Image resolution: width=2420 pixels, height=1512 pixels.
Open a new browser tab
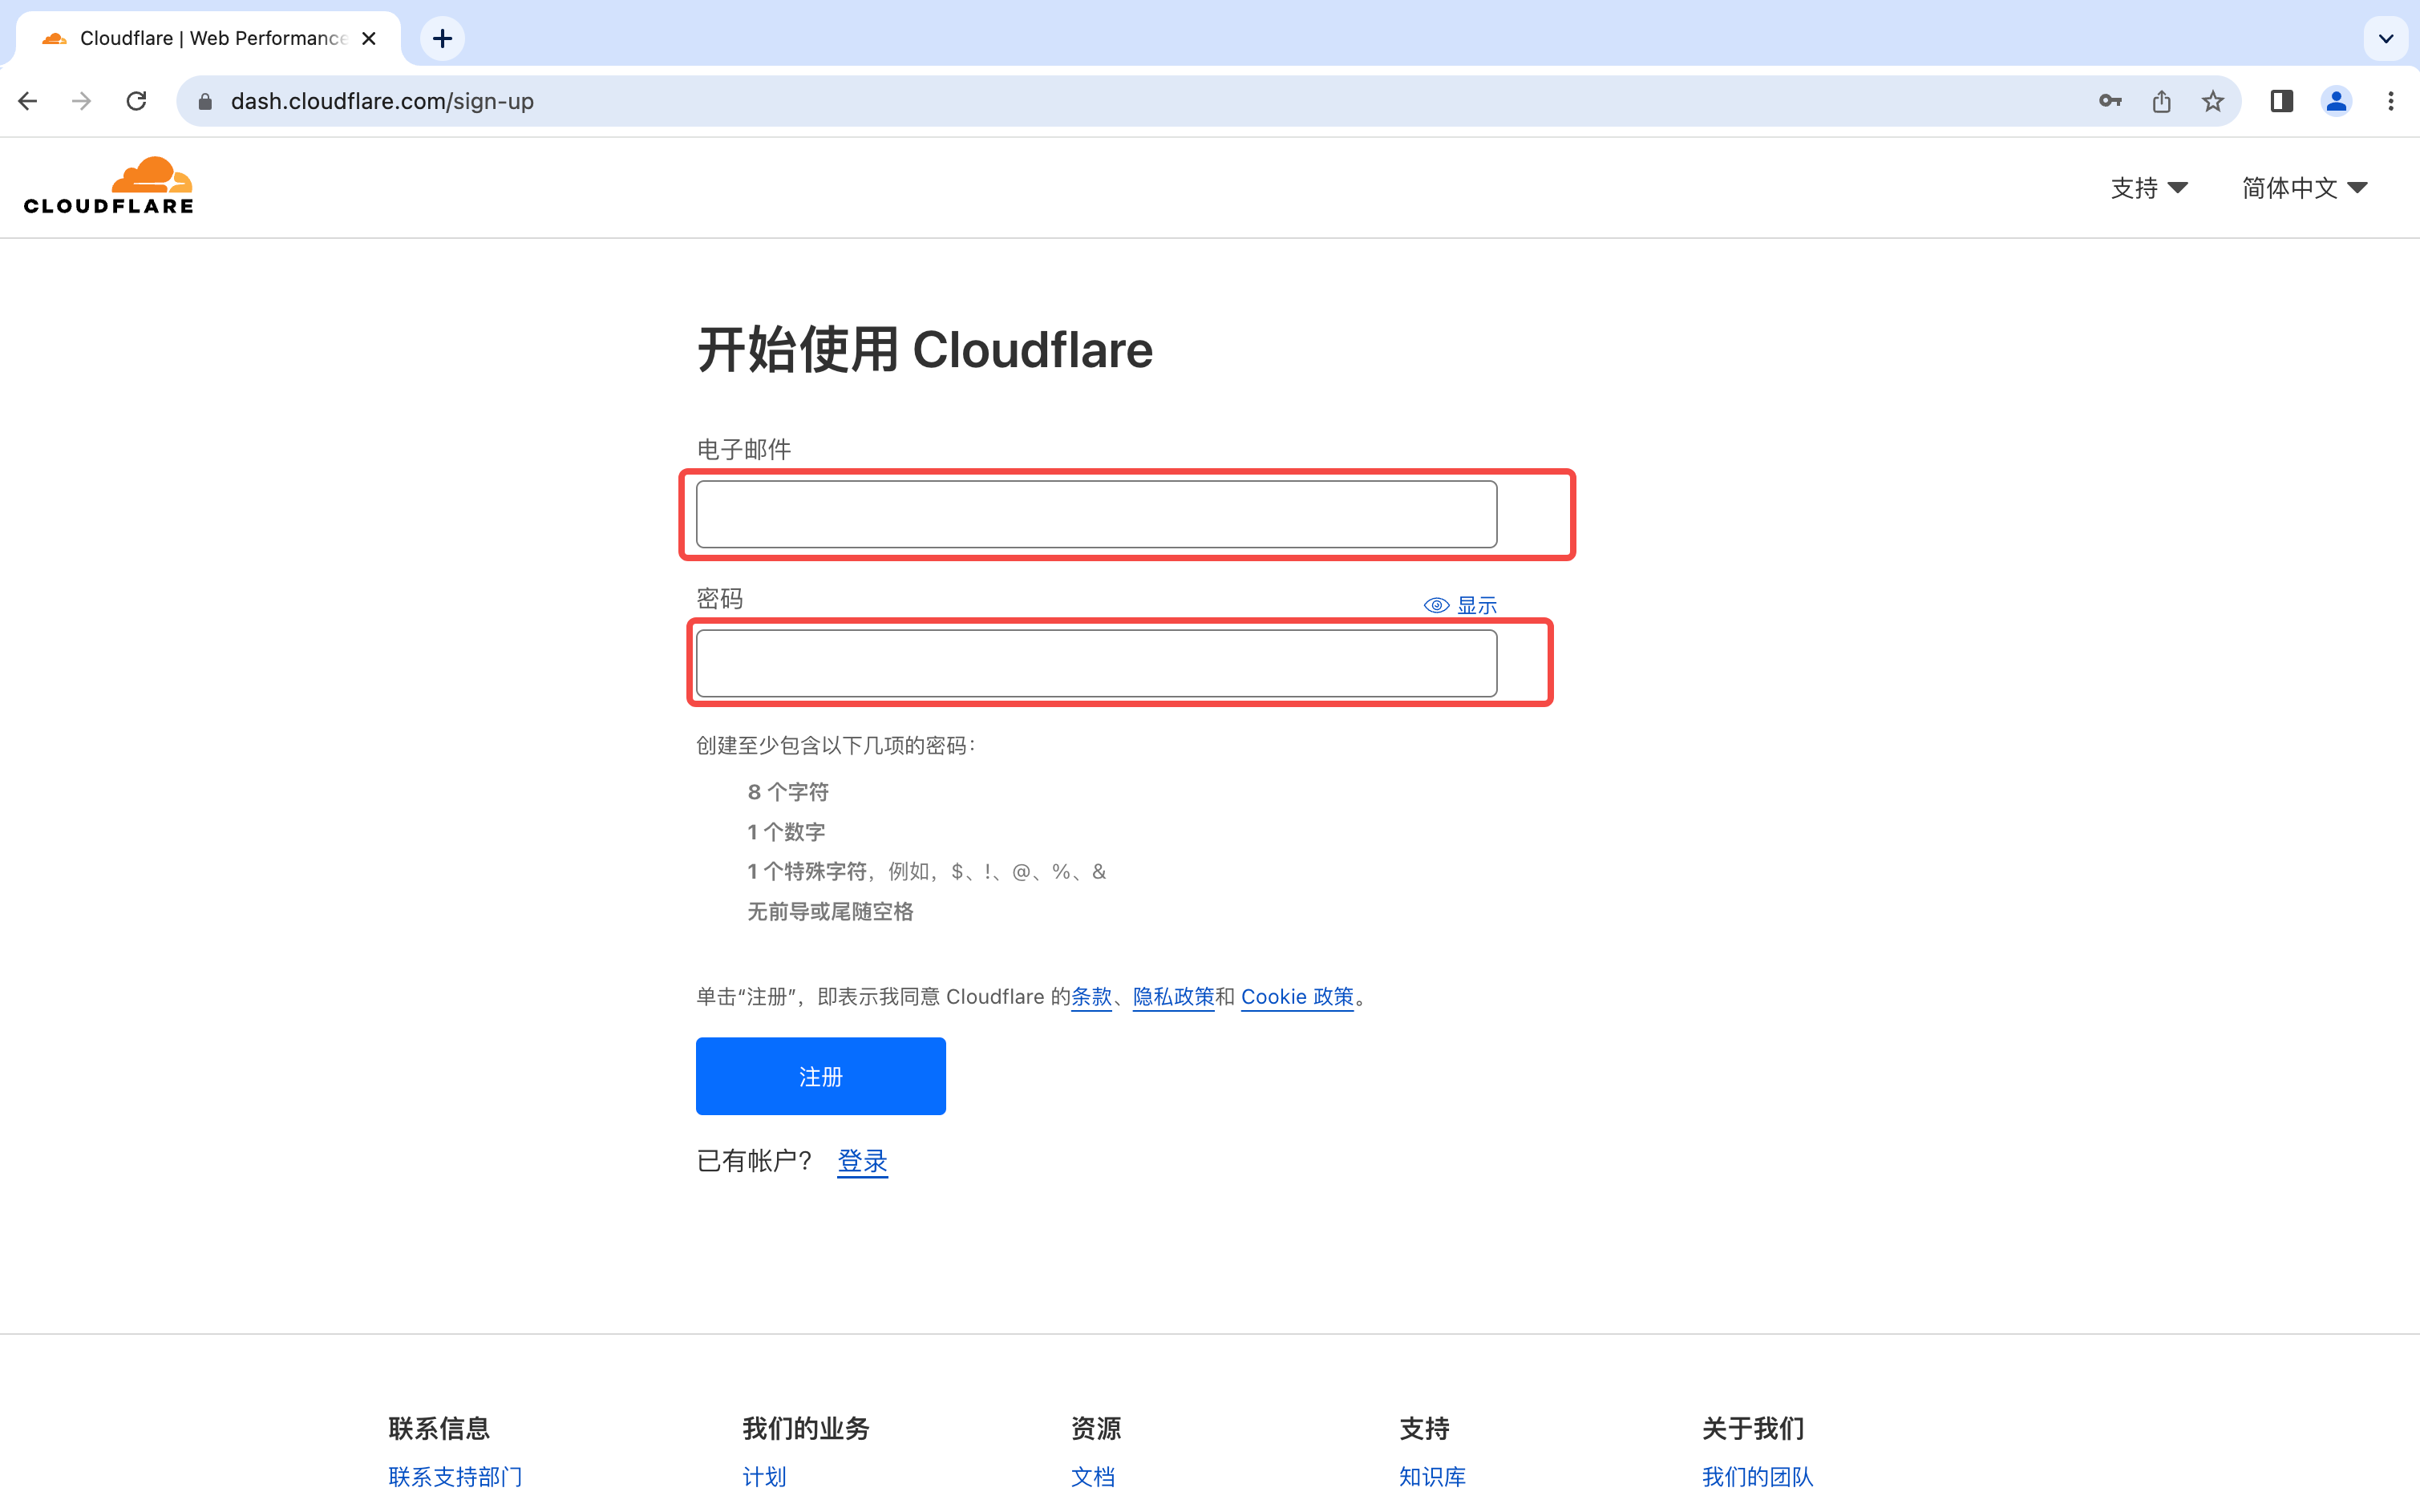pyautogui.click(x=443, y=39)
